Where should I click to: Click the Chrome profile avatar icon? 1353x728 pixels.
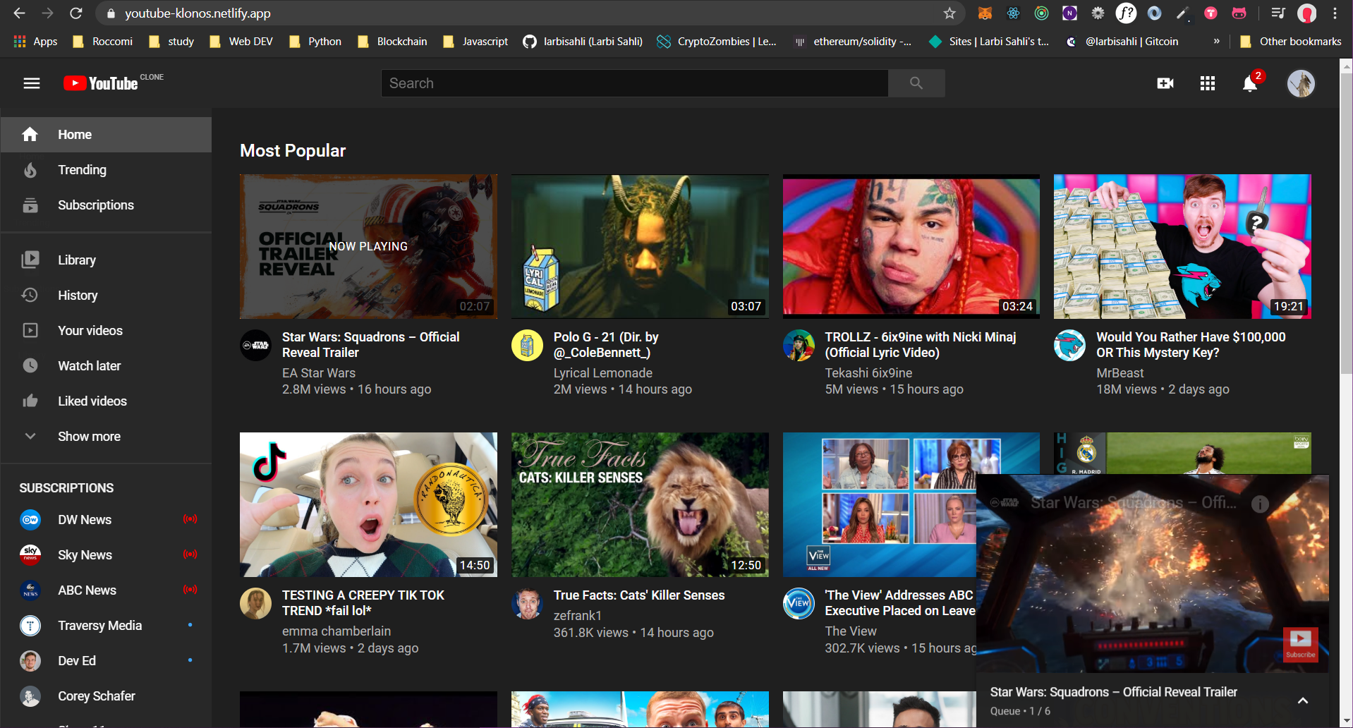[x=1306, y=13]
